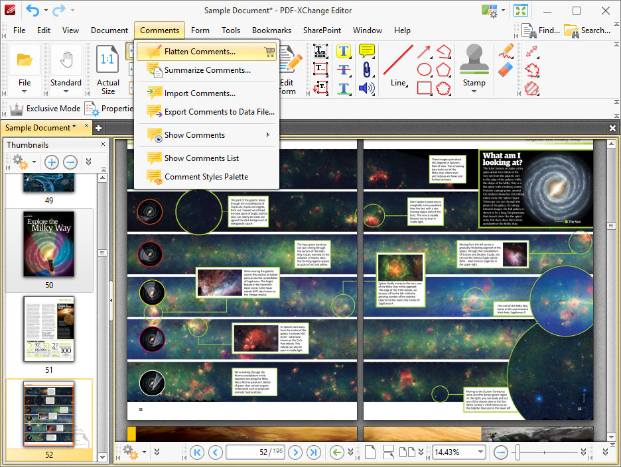Select the Polygon shape tool
621x467 pixels.
tap(444, 70)
